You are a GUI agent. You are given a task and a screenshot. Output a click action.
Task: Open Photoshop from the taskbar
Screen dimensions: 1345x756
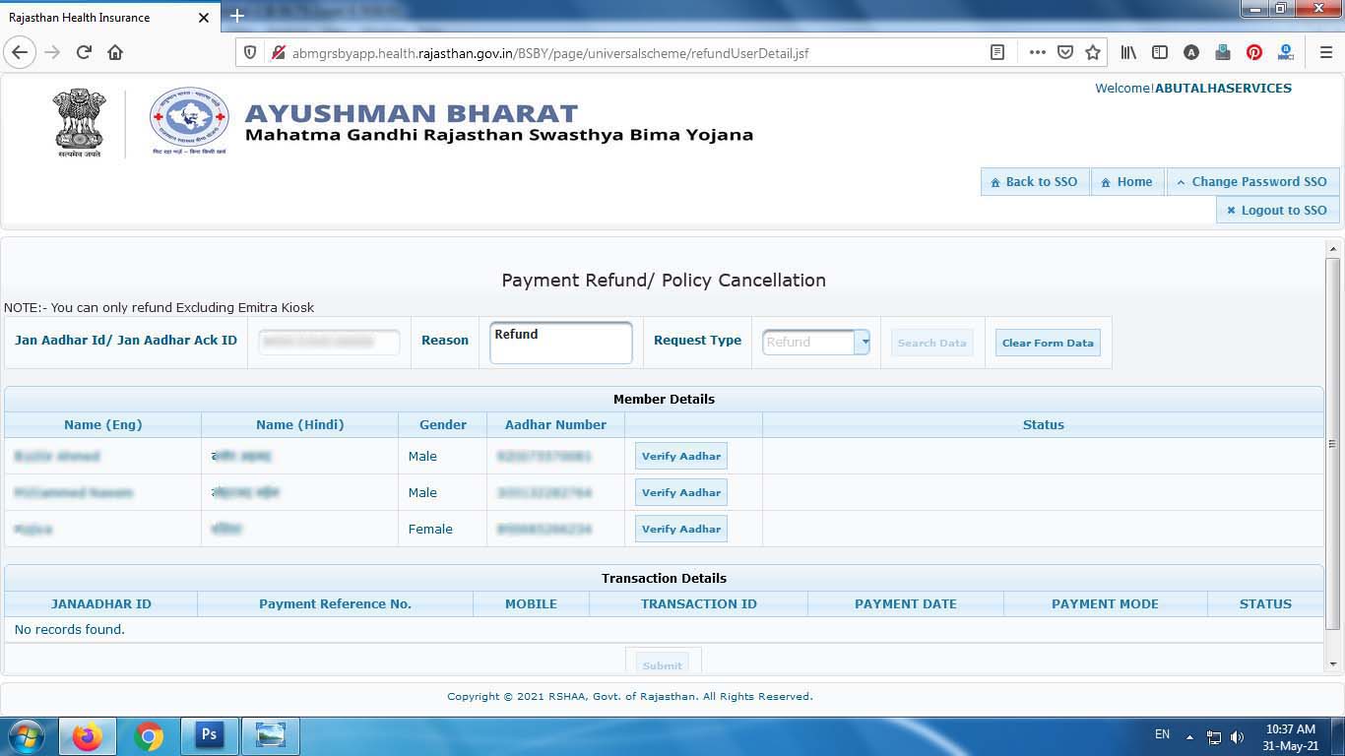[x=209, y=735]
